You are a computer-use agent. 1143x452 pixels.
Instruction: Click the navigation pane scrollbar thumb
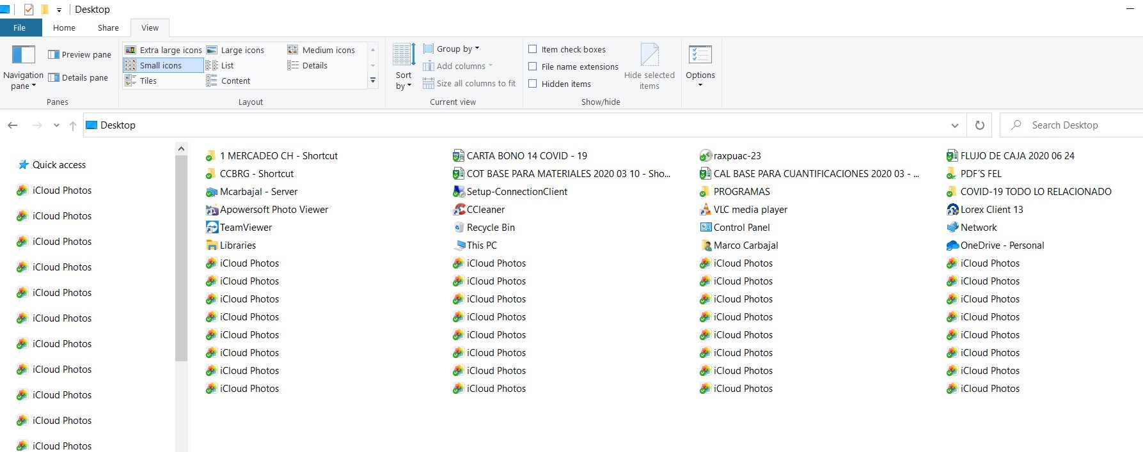181,259
